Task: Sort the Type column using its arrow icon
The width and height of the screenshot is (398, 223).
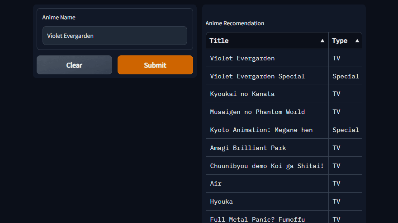Action: (x=357, y=41)
